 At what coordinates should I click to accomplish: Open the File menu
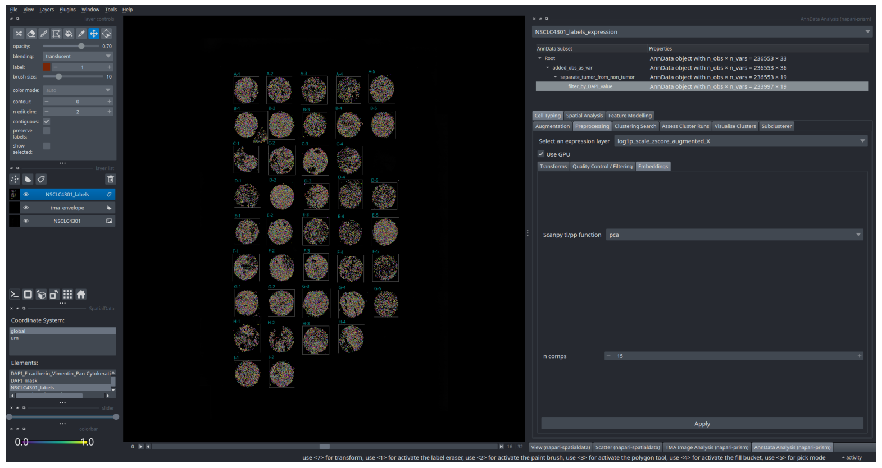(x=13, y=10)
